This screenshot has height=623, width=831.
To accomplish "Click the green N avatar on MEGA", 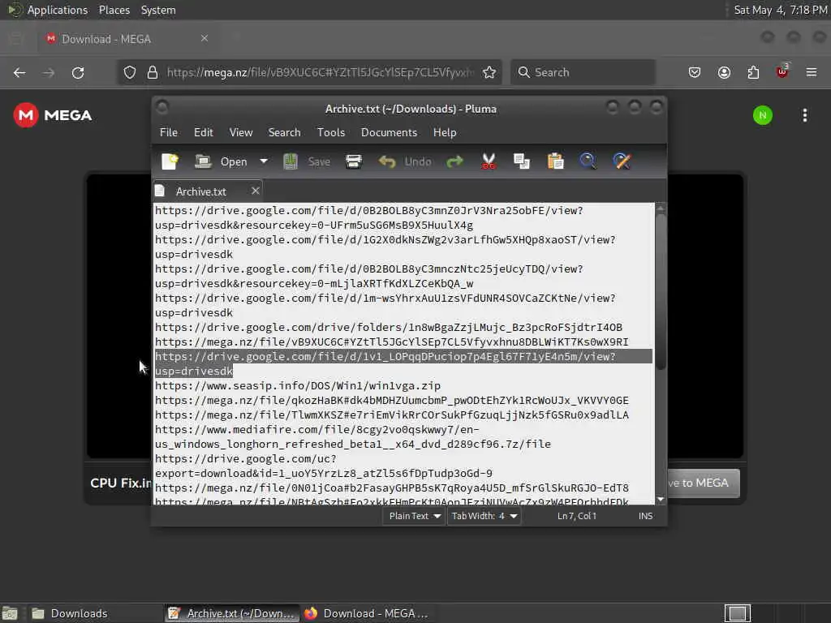I will [763, 115].
